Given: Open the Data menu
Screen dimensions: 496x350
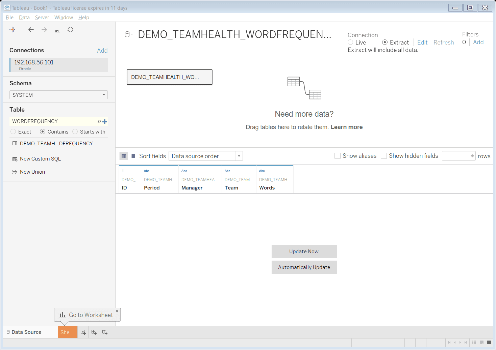Looking at the screenshot, I should click(24, 18).
